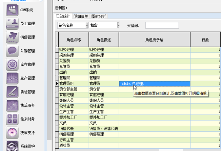Select the 货仓部主管 role name cell
Image resolution: width=221 pixels, height=151 pixels.
tap(74, 89)
